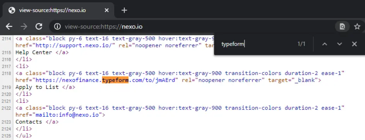The width and height of the screenshot is (365, 140).
Task: Close the find bar
Action: coord(354,44)
